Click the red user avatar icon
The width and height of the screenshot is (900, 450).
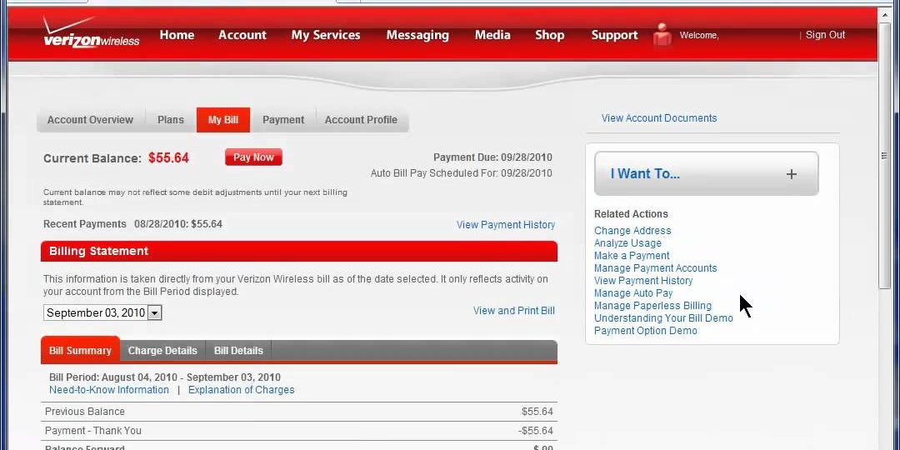[x=662, y=35]
